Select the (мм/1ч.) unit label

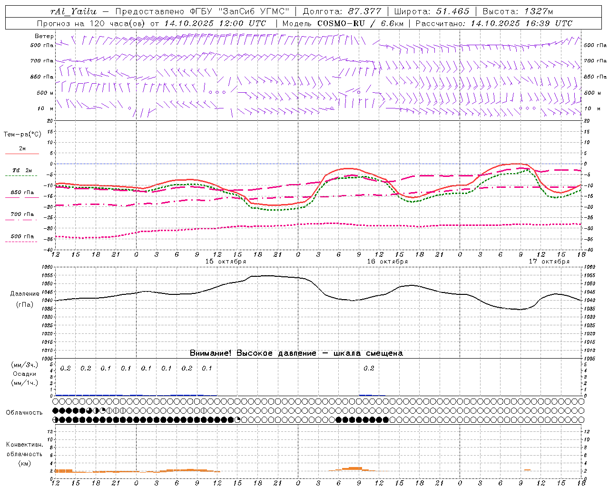click(25, 383)
